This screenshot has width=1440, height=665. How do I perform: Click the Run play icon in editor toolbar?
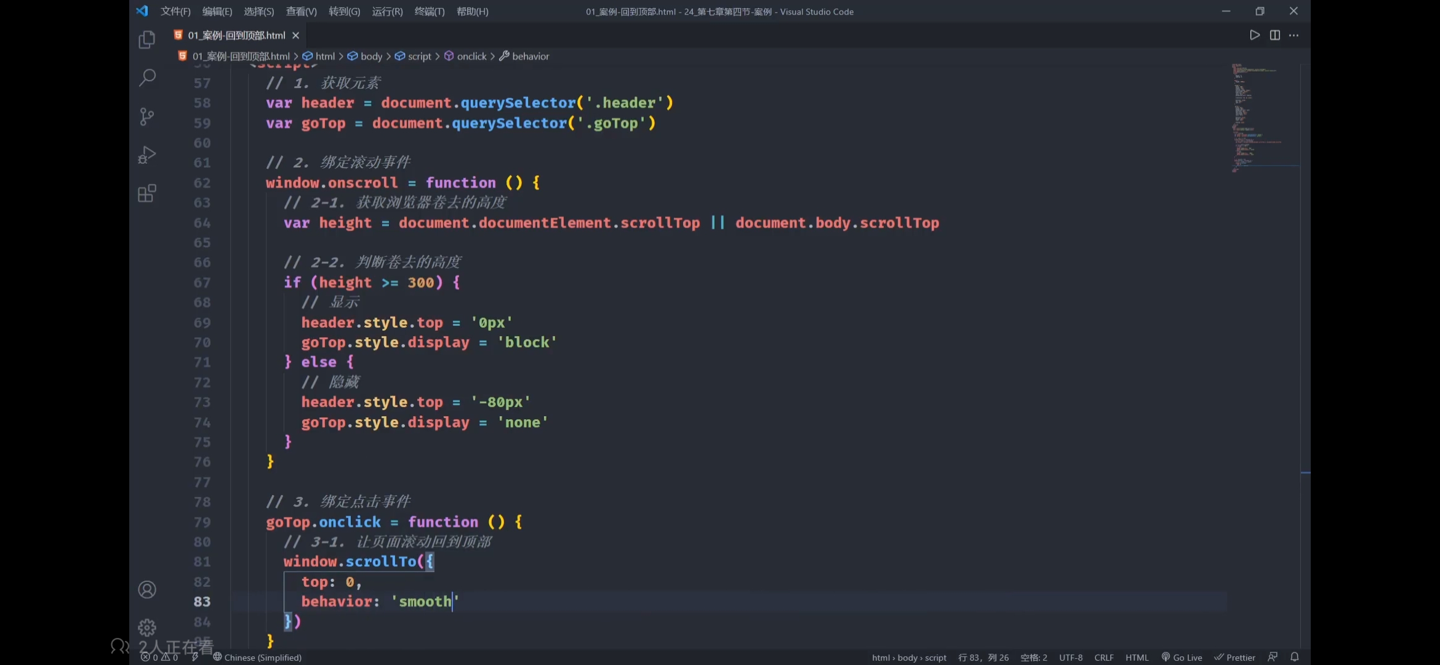[x=1254, y=35]
